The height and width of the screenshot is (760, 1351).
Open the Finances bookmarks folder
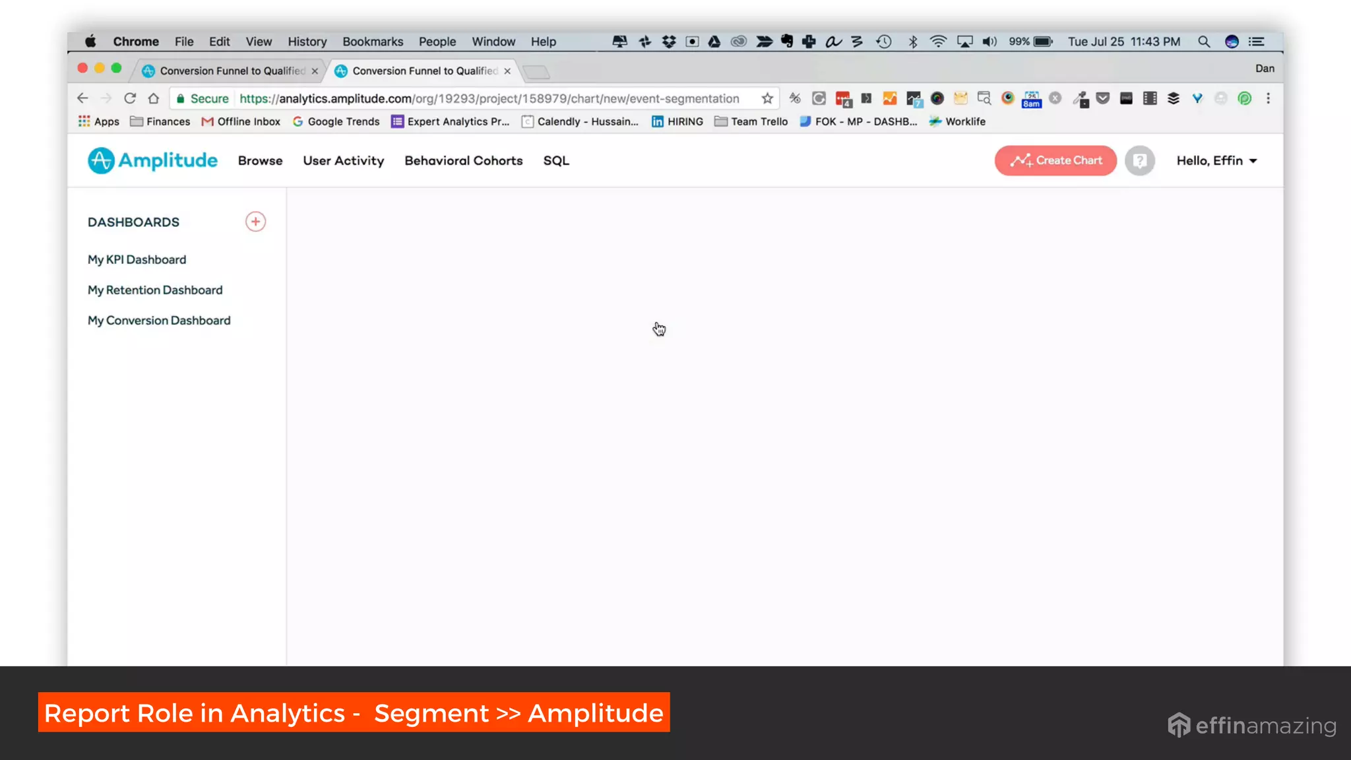pos(160,121)
